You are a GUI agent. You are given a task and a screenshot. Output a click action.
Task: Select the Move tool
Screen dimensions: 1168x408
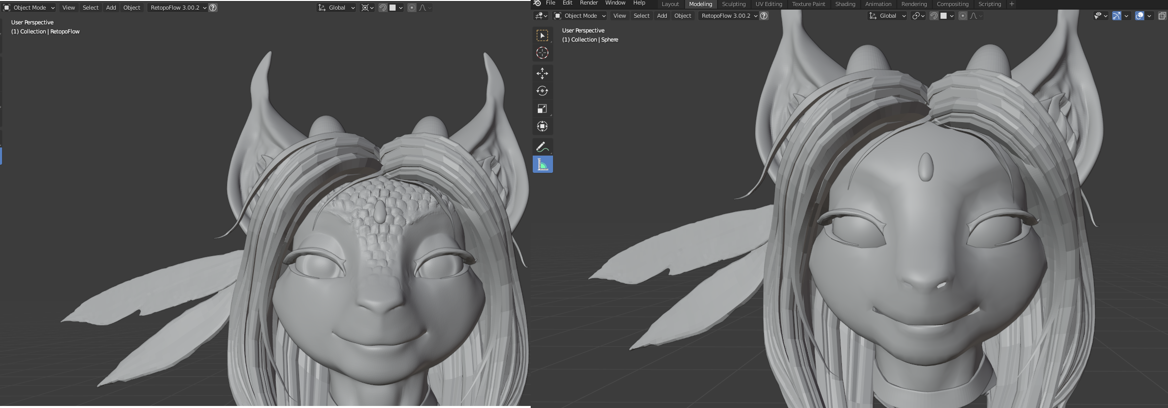click(x=542, y=73)
